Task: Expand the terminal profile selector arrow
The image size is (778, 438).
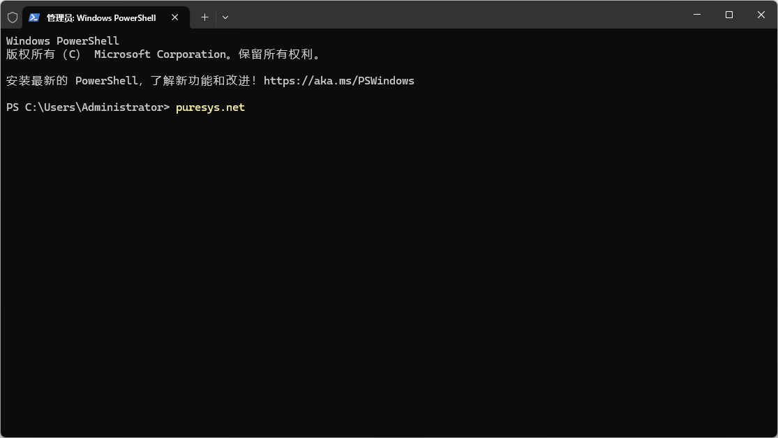Action: pos(225,17)
